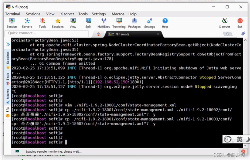Dismiss remote monitoring with red X
This screenshot has height=160, width=250.
click(243, 151)
